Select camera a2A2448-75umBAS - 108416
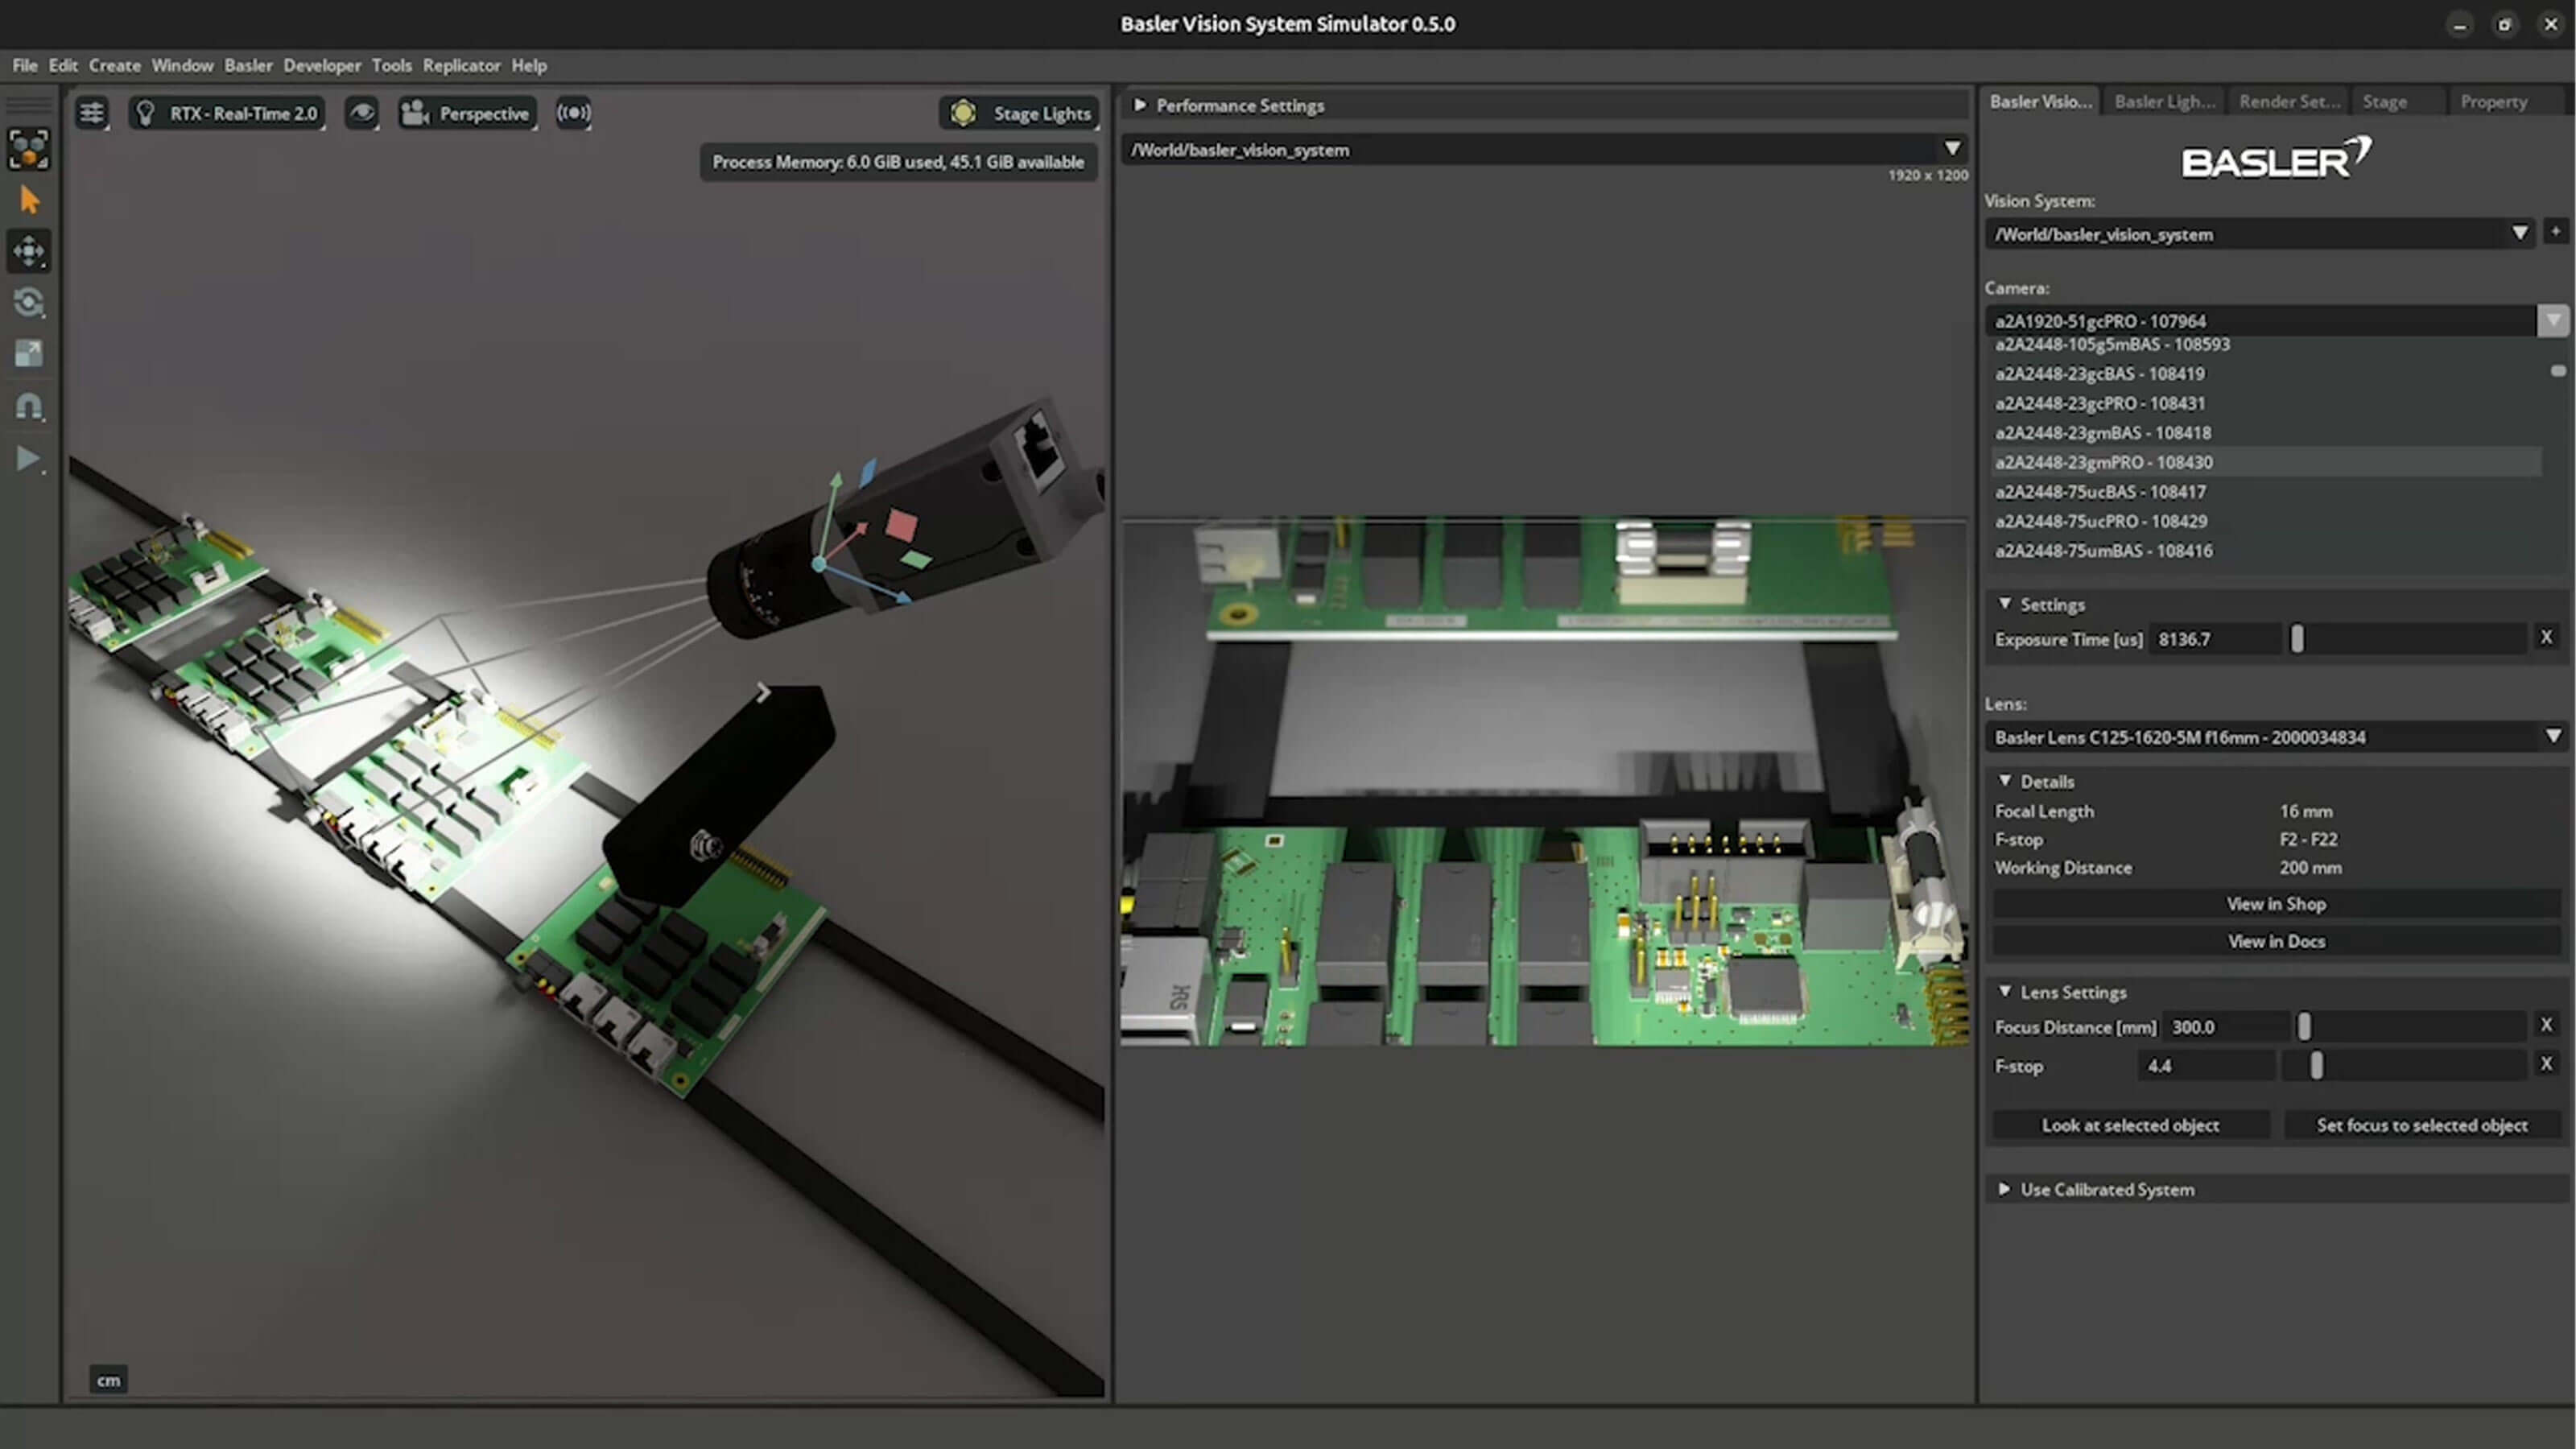 point(2265,550)
